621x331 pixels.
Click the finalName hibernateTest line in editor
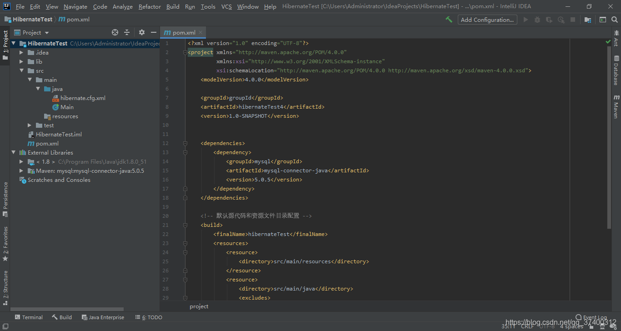270,234
